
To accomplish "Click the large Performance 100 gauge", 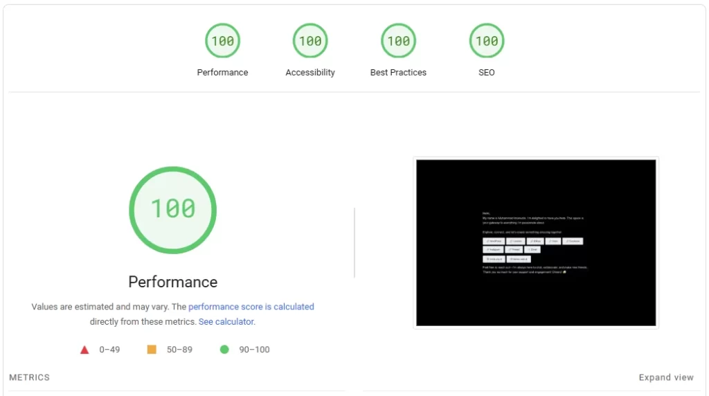I will click(172, 209).
